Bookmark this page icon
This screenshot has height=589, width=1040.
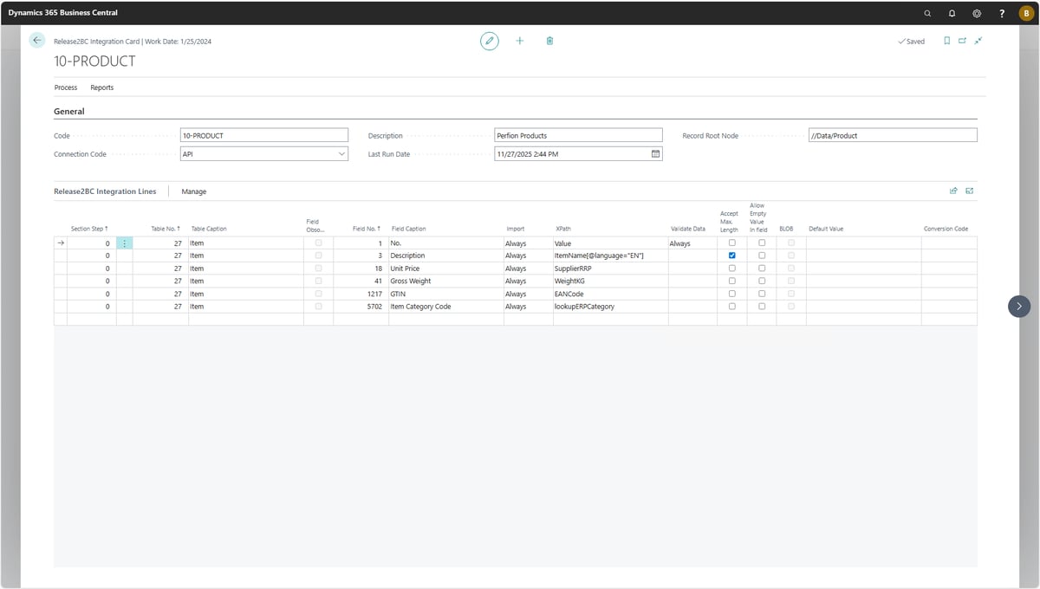pyautogui.click(x=946, y=41)
